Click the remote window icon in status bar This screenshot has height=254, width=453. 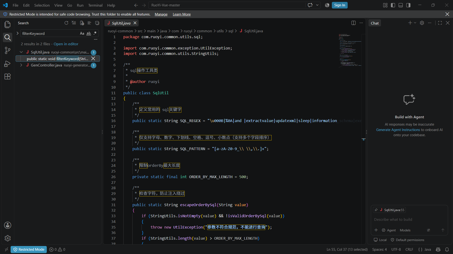[x=6, y=249]
